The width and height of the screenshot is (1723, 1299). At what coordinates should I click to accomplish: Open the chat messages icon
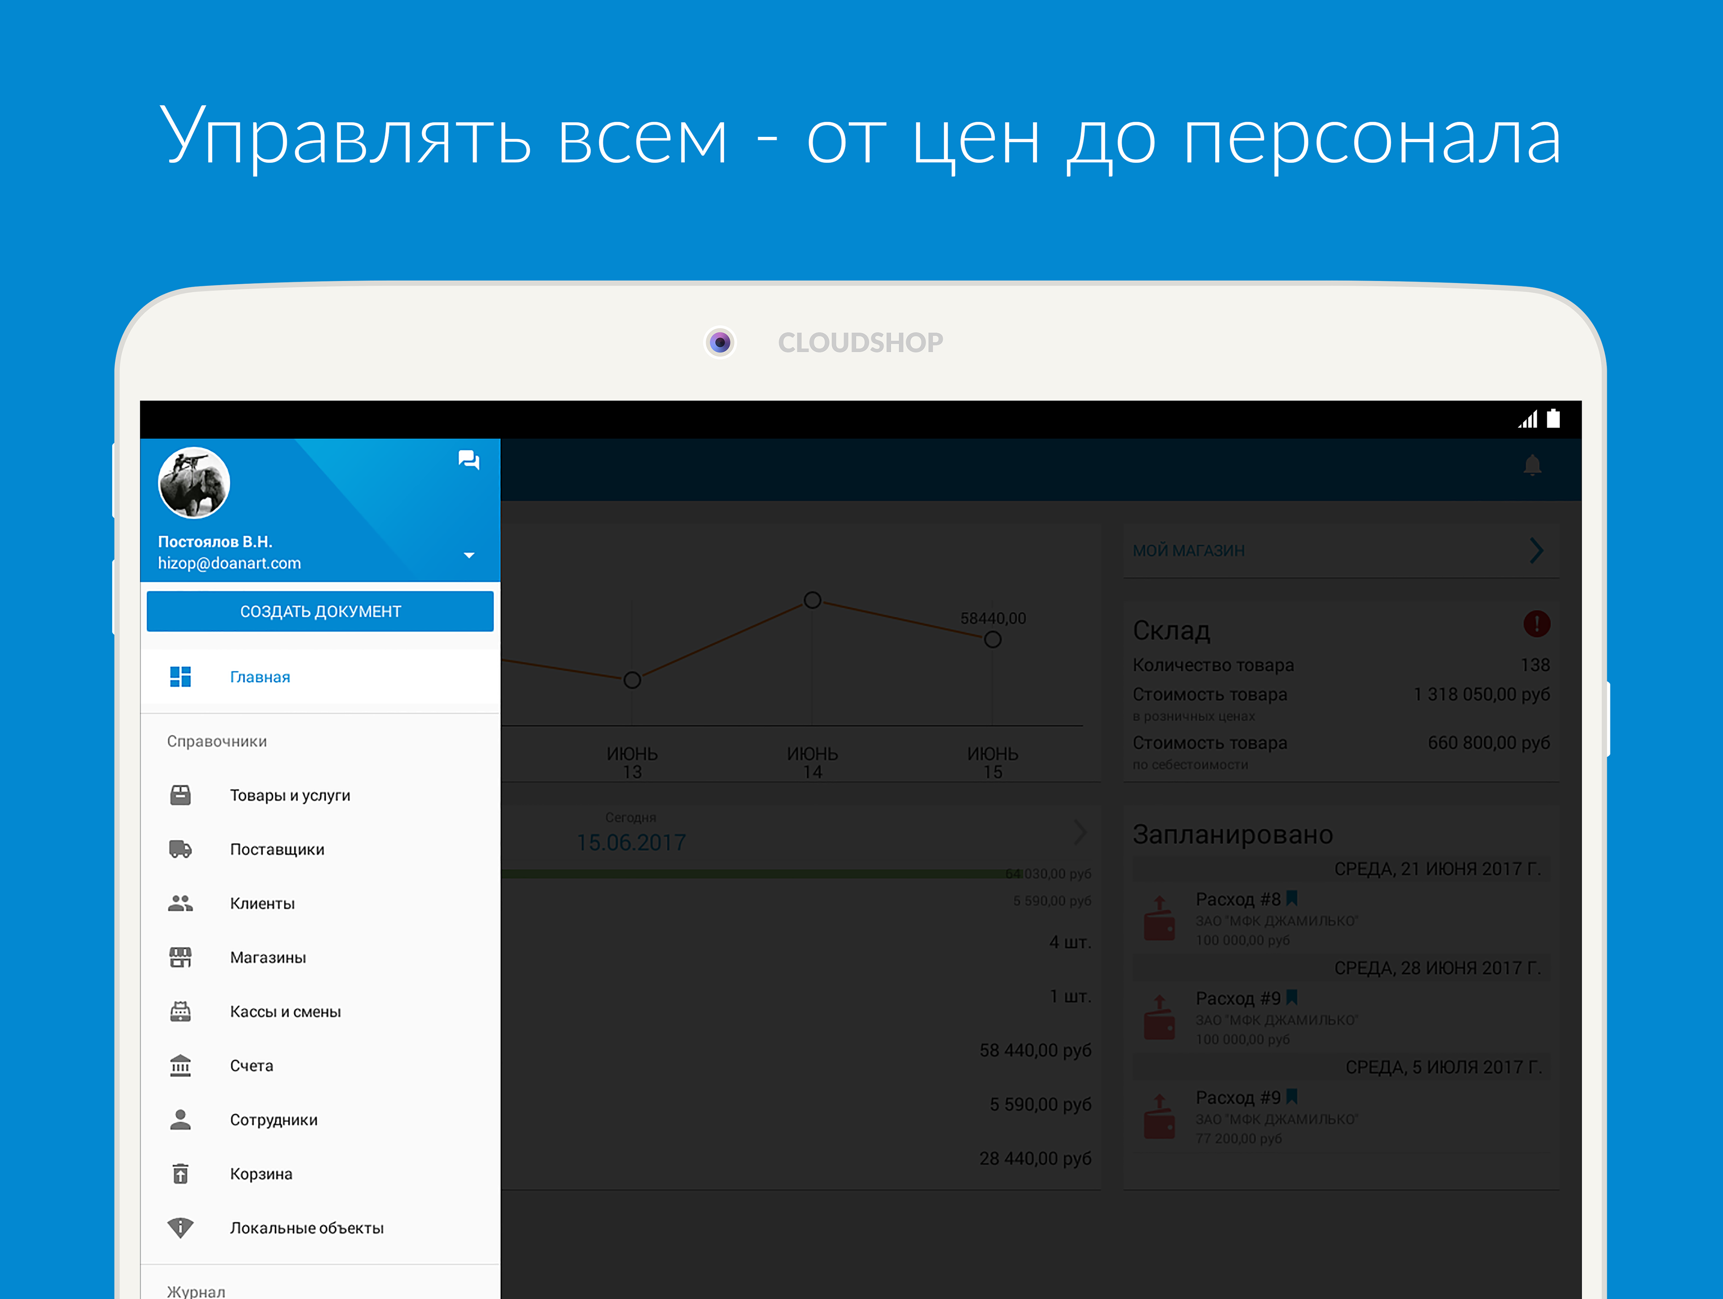coord(468,459)
